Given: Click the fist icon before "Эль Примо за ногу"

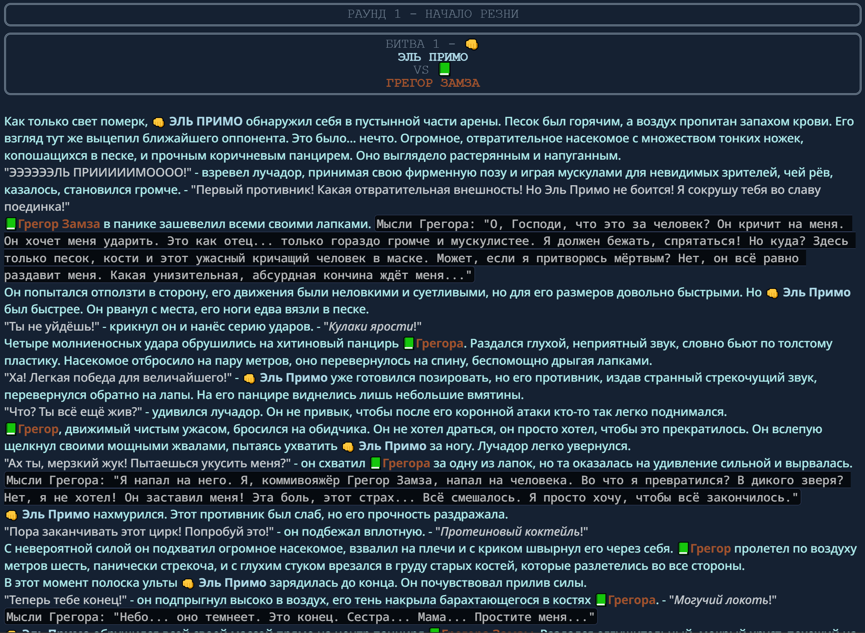Looking at the screenshot, I should pos(348,447).
